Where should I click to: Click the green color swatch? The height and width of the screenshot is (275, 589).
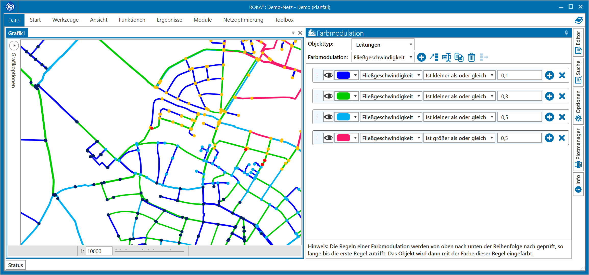coord(343,96)
